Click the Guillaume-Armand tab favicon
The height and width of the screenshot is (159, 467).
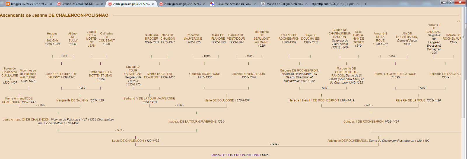click(212, 4)
